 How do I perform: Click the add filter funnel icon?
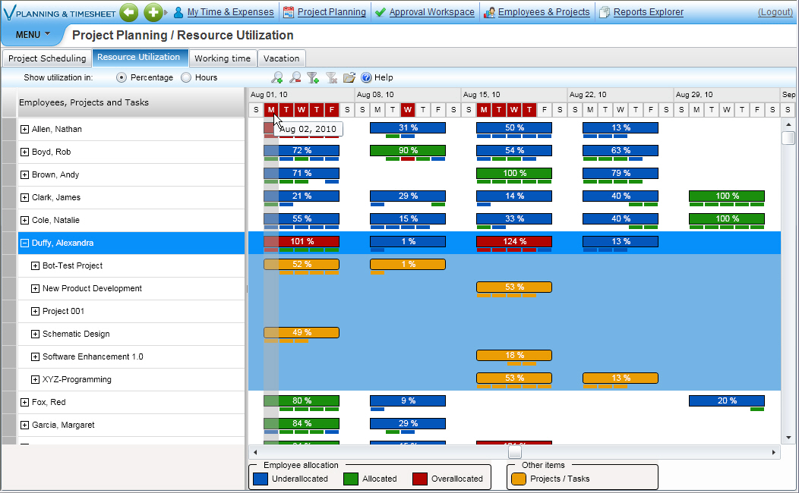tap(313, 77)
